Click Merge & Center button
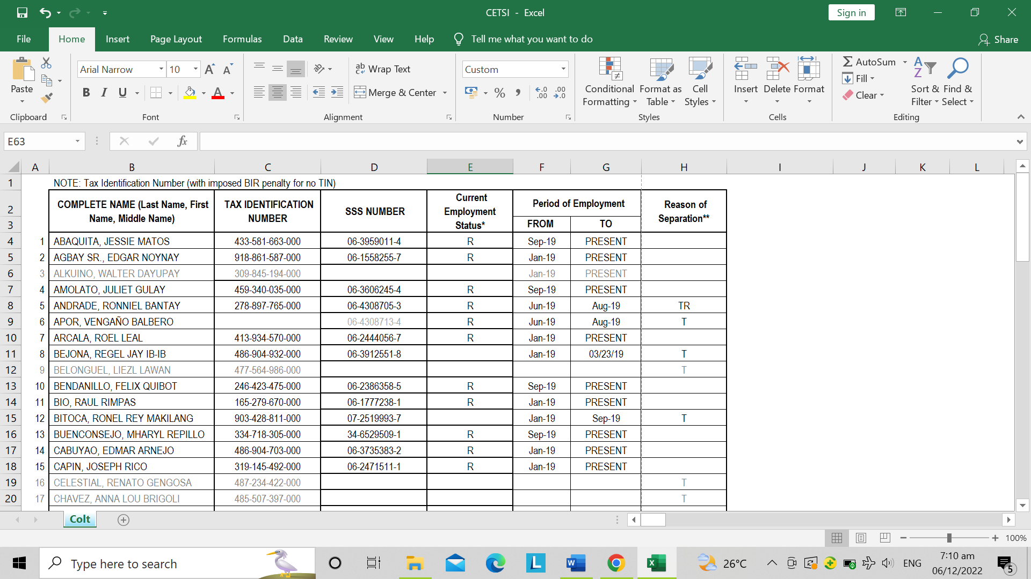The width and height of the screenshot is (1031, 579). point(395,93)
